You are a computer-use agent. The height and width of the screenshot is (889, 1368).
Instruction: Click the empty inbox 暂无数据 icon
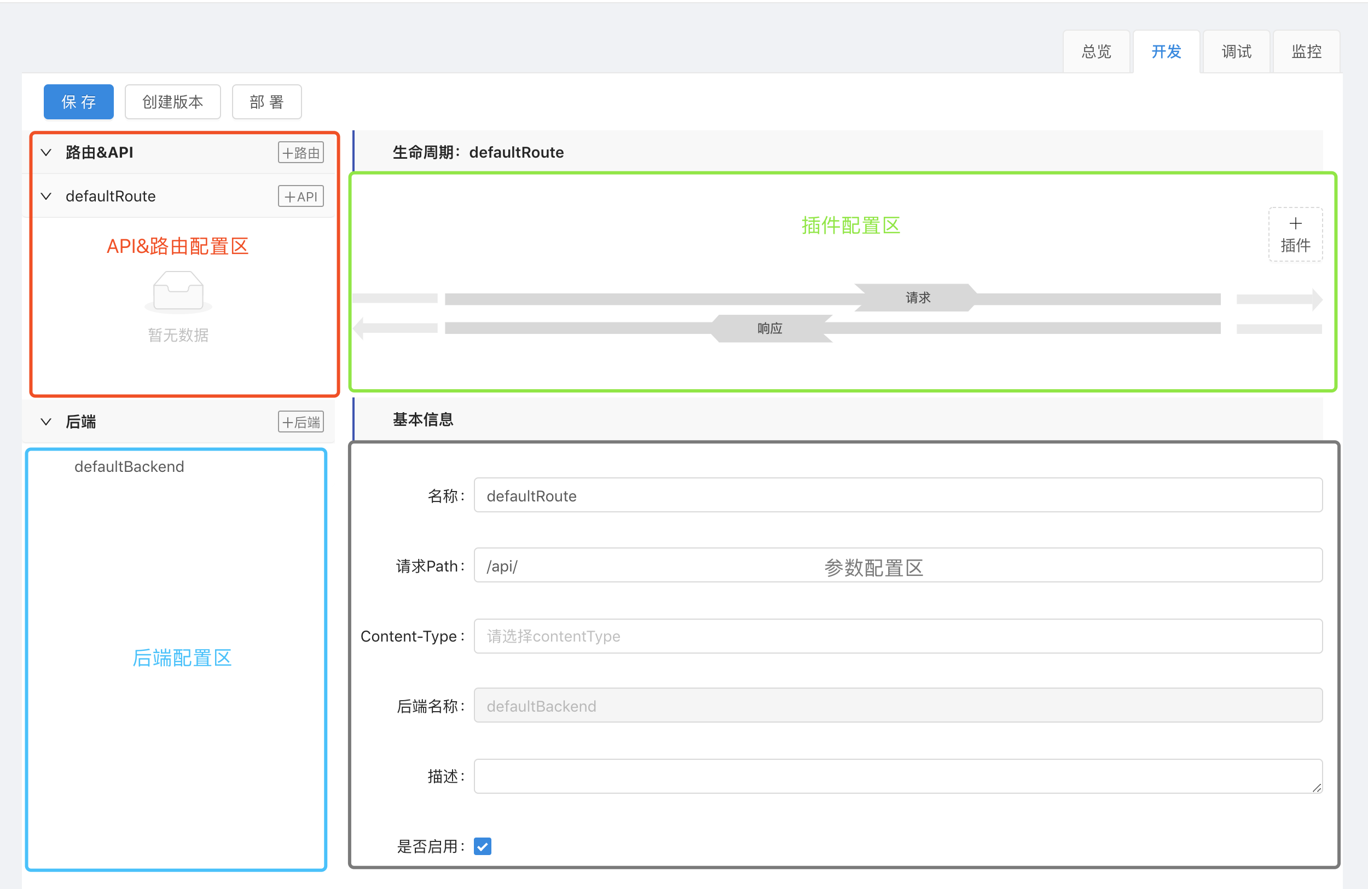pos(178,292)
